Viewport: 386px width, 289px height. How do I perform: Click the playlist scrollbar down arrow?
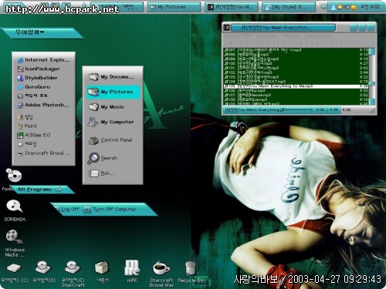pyautogui.click(x=372, y=102)
